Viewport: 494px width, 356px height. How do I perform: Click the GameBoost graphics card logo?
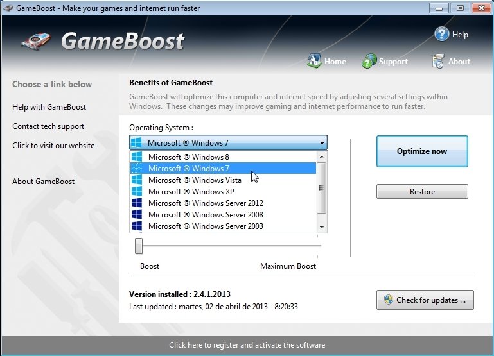coord(35,41)
